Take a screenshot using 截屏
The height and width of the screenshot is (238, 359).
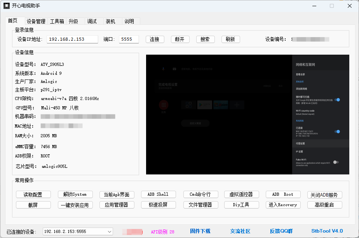click(33, 204)
